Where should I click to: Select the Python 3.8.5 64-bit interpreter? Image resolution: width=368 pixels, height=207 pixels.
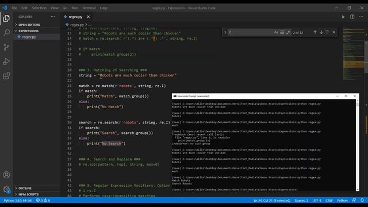click(x=18, y=200)
